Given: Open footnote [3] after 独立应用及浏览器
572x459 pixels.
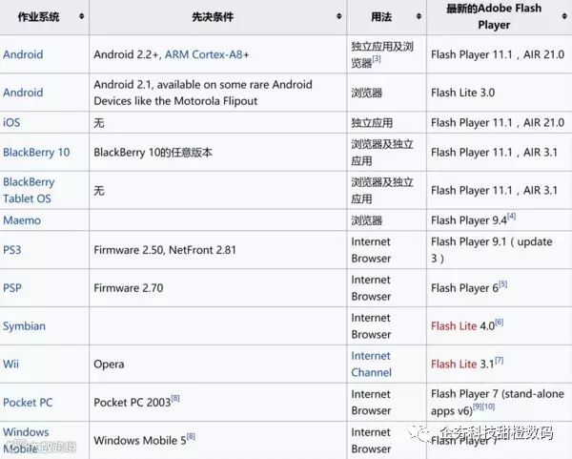Looking at the screenshot, I should (377, 59).
